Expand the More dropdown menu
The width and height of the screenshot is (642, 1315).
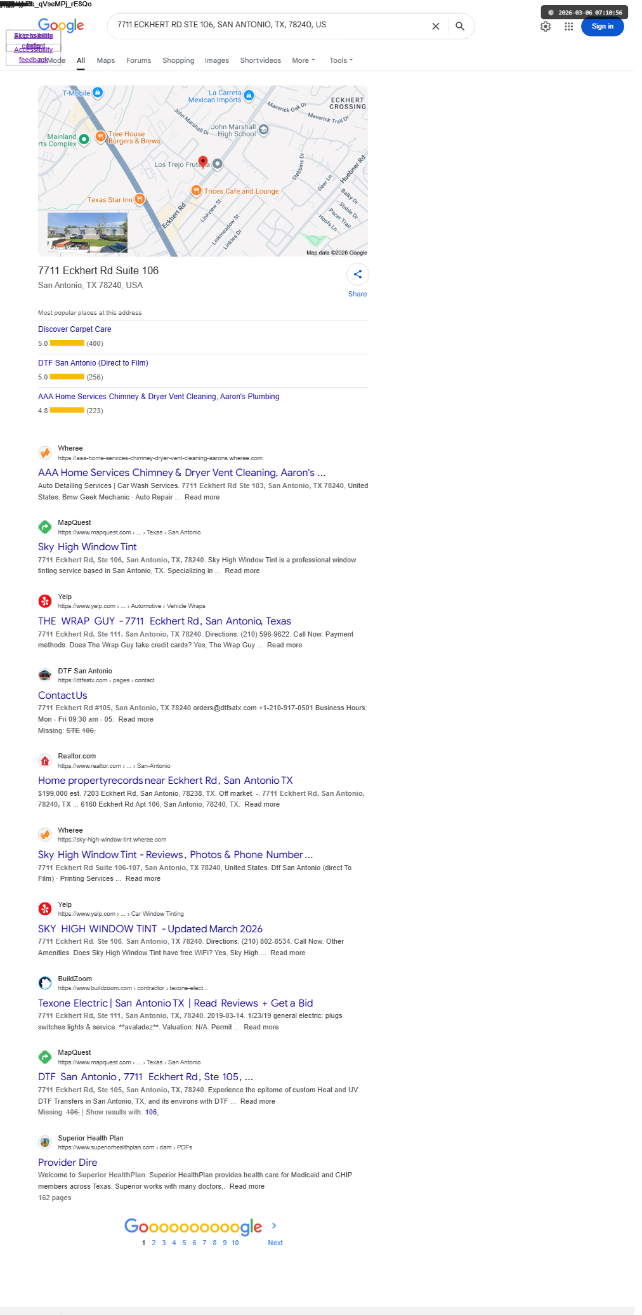point(303,60)
